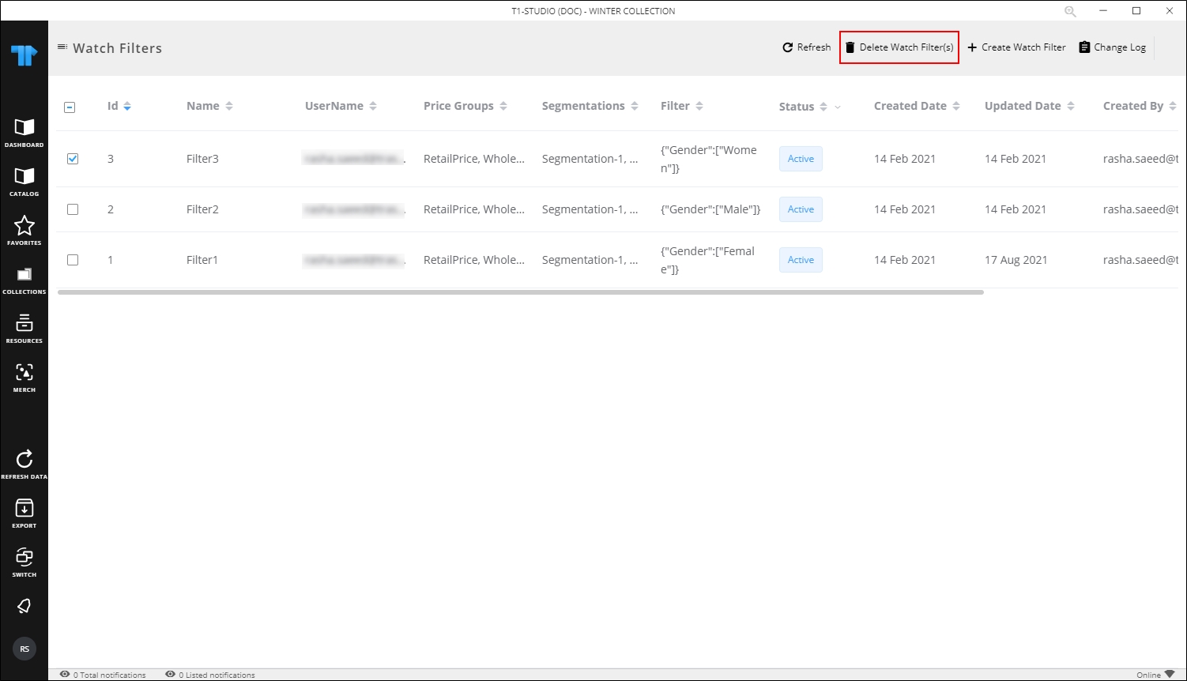The height and width of the screenshot is (681, 1187).
Task: Open the Change Log
Action: coord(1112,47)
